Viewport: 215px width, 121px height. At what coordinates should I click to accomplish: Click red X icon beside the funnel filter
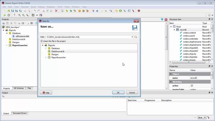pos(166,19)
